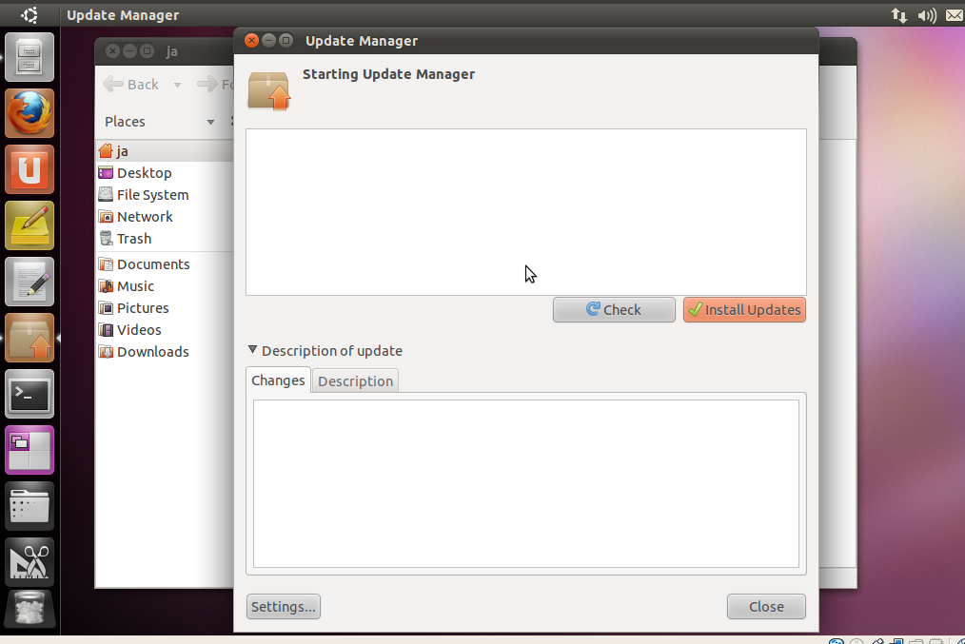
Task: Close the ja file manager window
Action: click(x=112, y=51)
